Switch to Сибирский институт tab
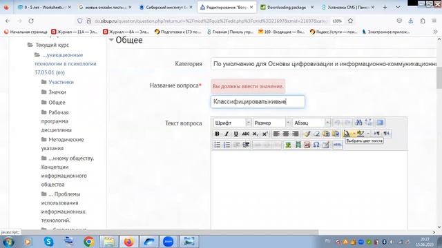Image resolution: width=442 pixels, height=248 pixels. (x=166, y=7)
